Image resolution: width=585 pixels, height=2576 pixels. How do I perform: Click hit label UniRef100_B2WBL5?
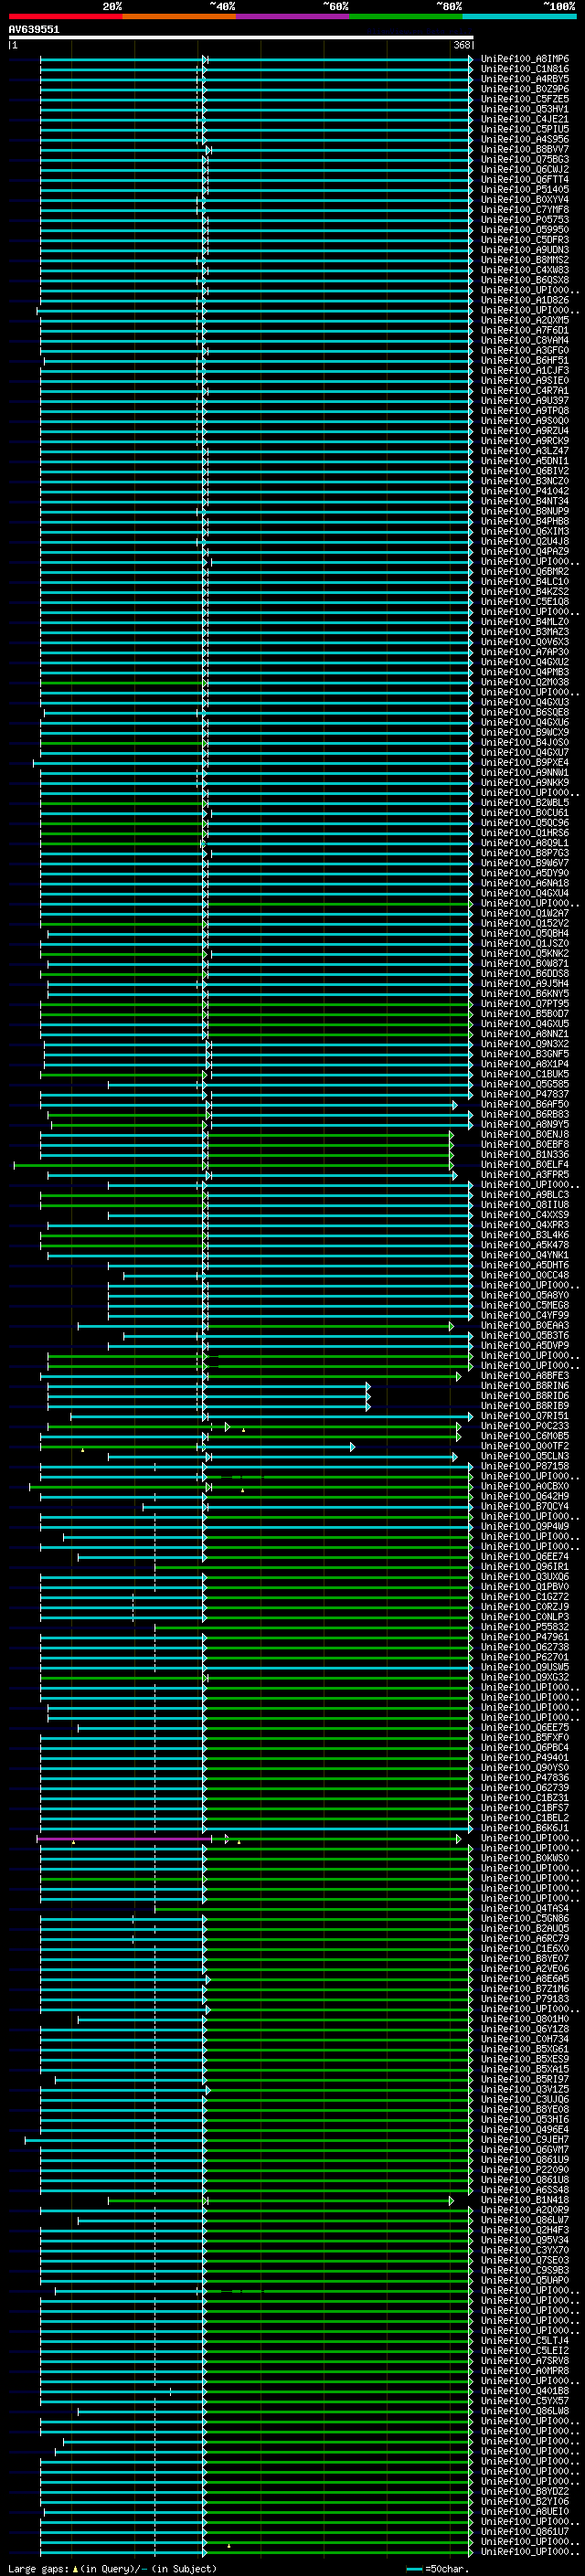click(x=525, y=802)
